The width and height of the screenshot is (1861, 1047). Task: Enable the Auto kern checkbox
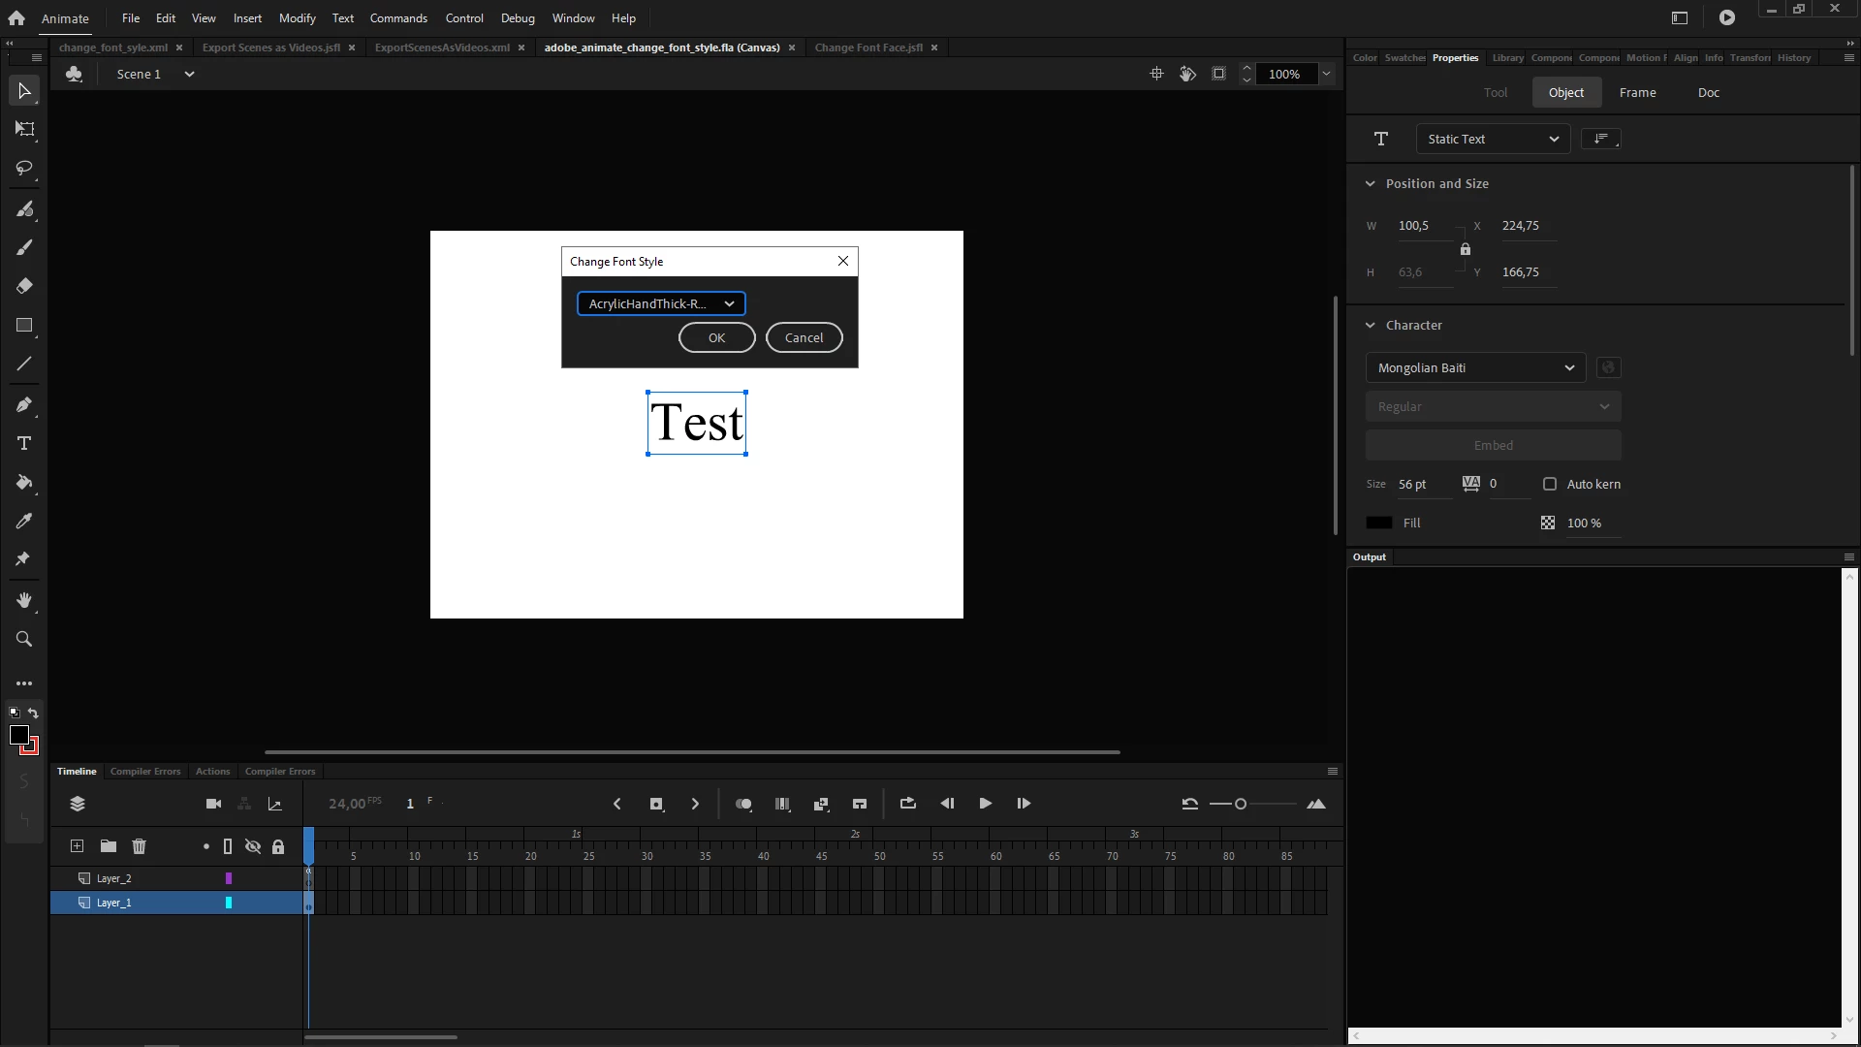(x=1550, y=484)
